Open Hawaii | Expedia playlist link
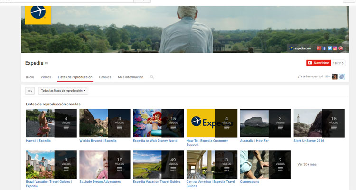This screenshot has width=356, height=190. 38,141
